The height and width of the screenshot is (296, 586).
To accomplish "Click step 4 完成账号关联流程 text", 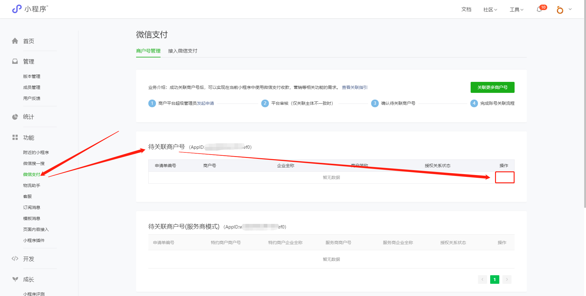I will coord(497,103).
